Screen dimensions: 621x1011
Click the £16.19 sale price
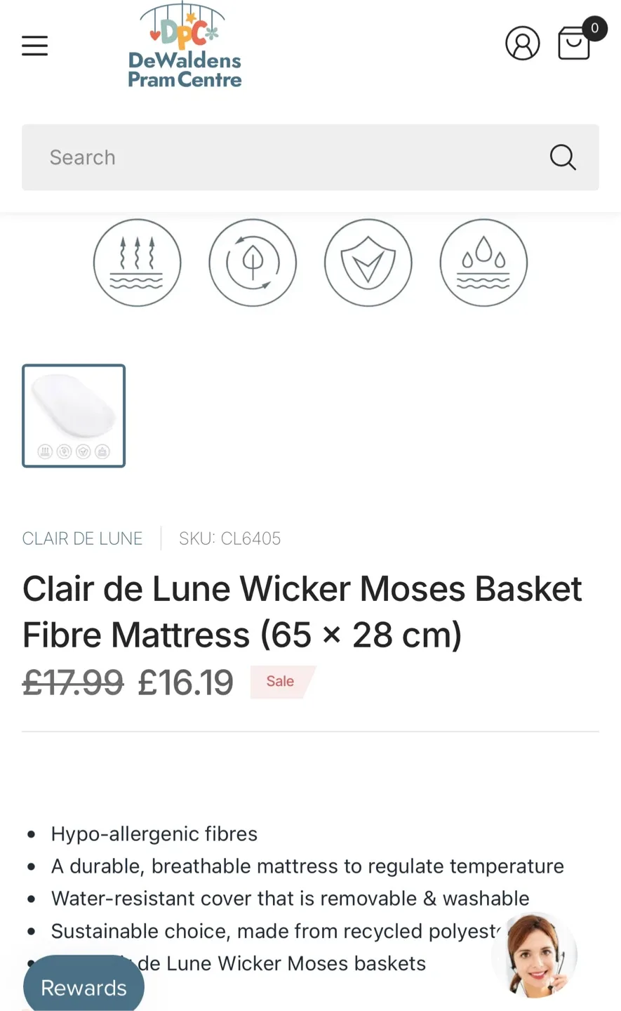(185, 682)
